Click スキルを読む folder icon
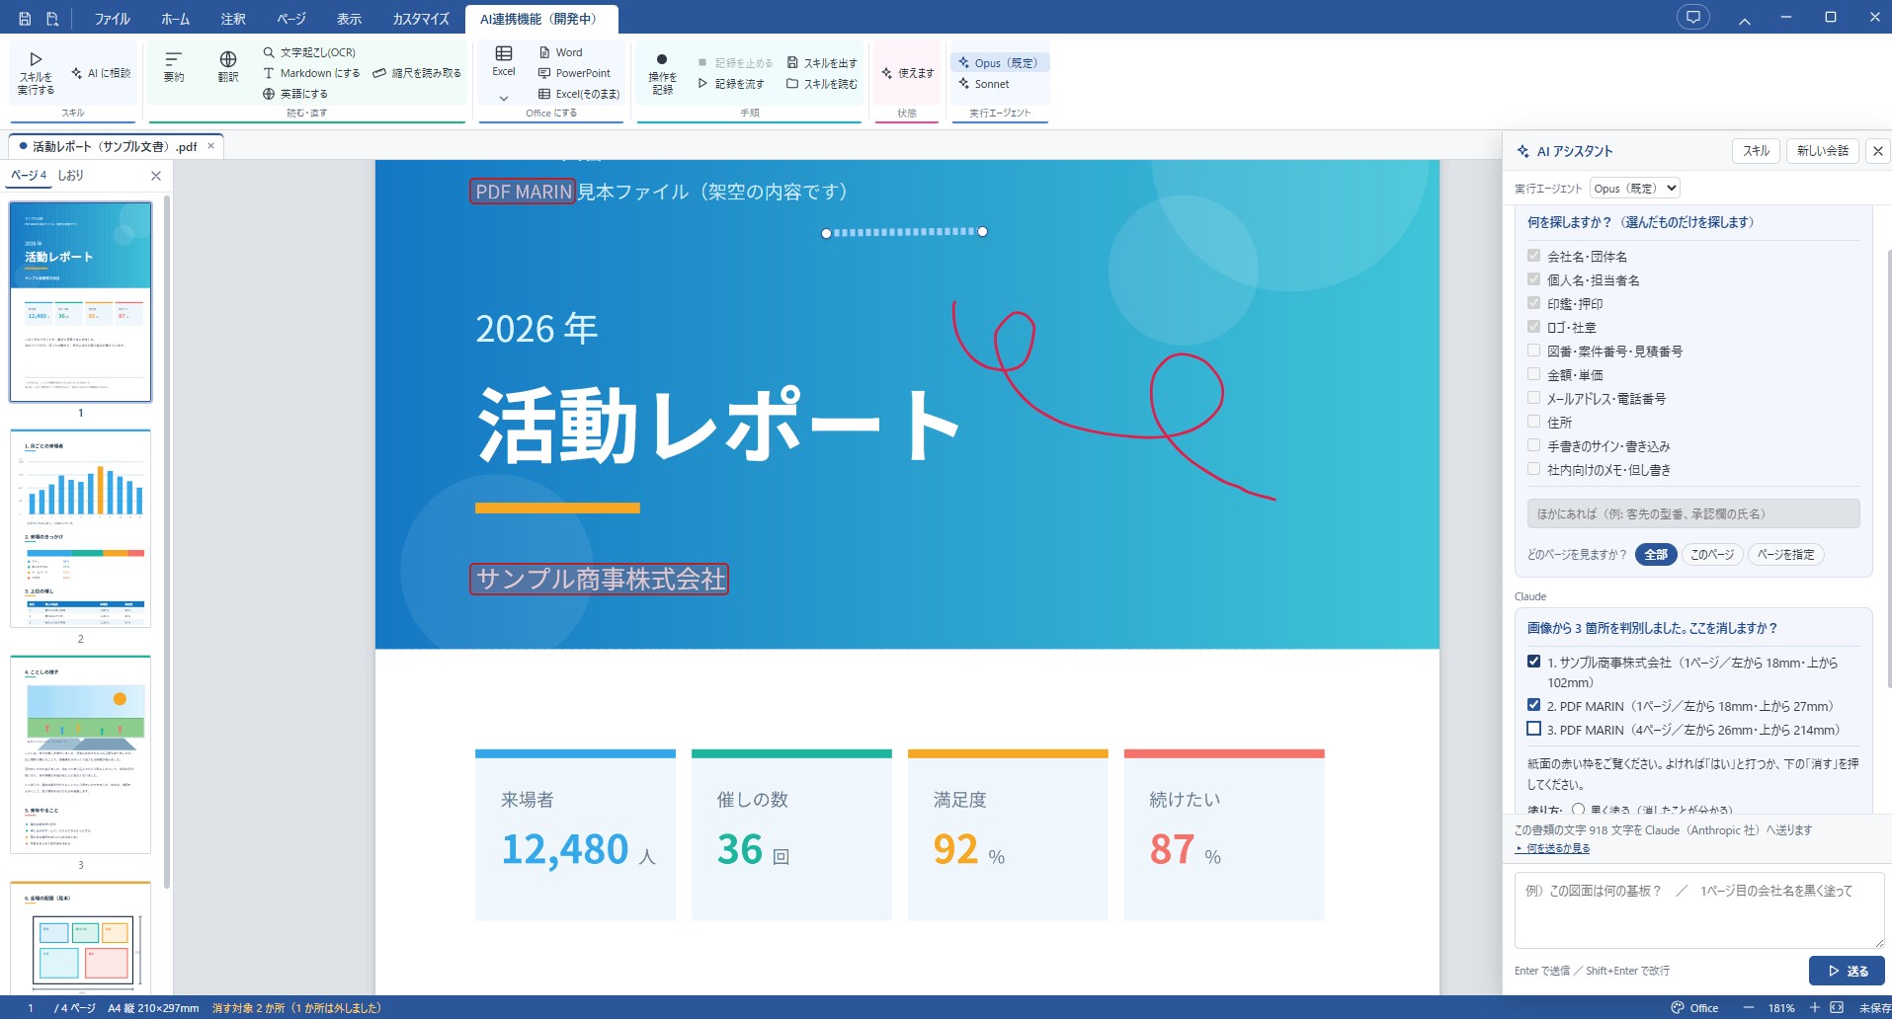Screen dimensions: 1892x1019 point(822,84)
